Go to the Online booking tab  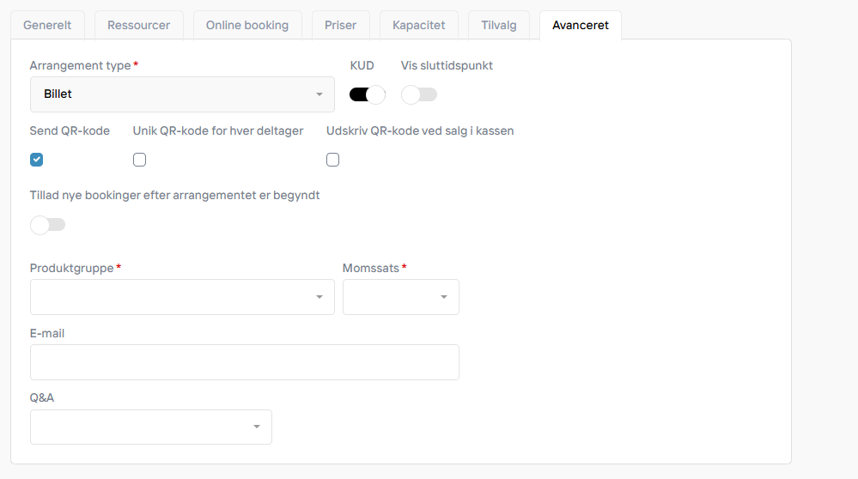247,25
